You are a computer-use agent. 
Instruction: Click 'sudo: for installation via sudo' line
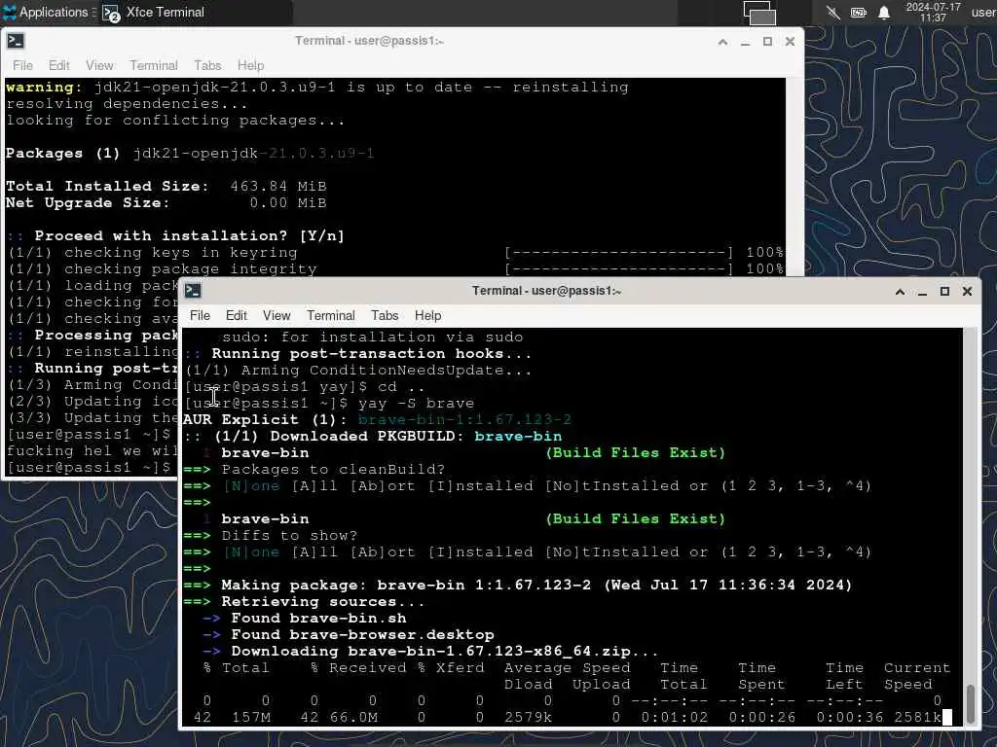coord(373,338)
